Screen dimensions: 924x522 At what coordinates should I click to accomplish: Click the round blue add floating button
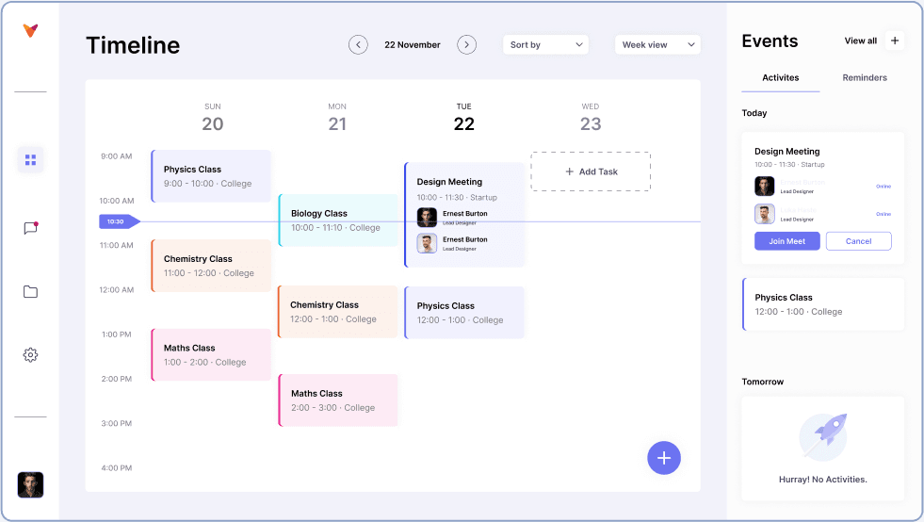[x=664, y=458]
